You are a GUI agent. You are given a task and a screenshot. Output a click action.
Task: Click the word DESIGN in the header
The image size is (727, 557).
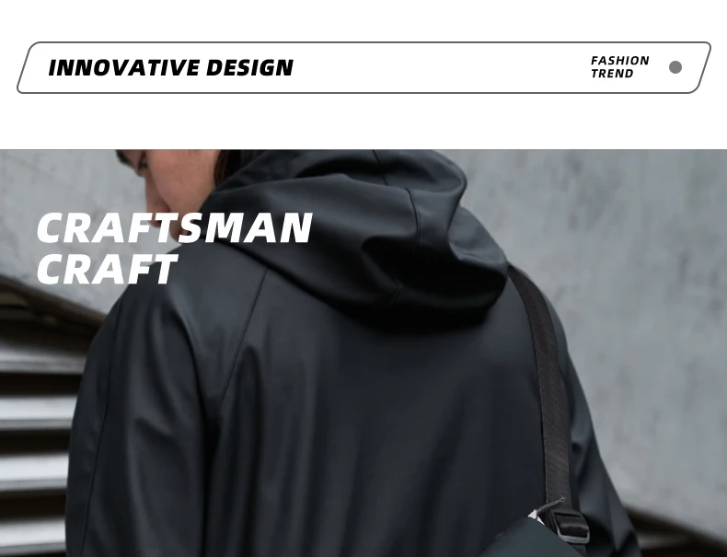249,68
